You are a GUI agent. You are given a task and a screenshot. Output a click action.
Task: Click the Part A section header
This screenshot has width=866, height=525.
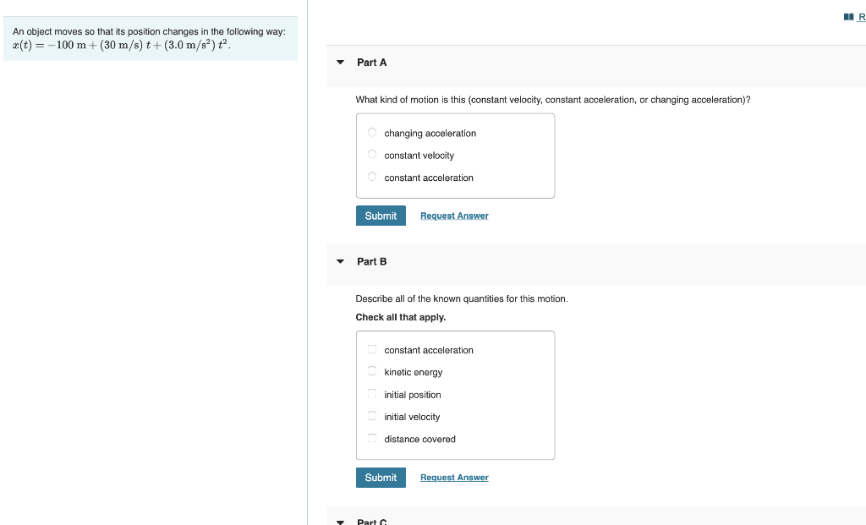point(596,63)
